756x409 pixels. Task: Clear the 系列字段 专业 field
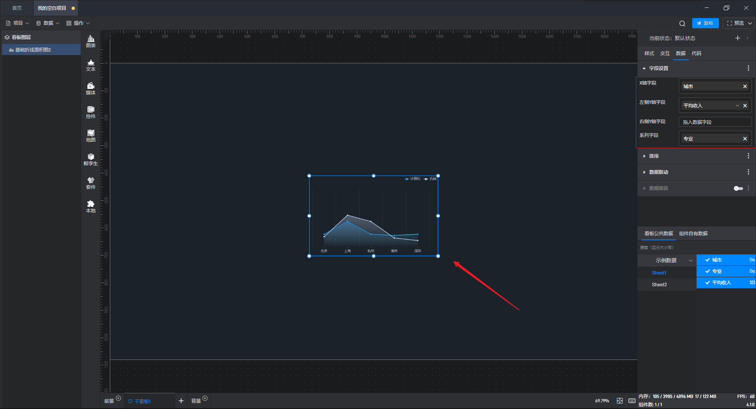pyautogui.click(x=745, y=138)
